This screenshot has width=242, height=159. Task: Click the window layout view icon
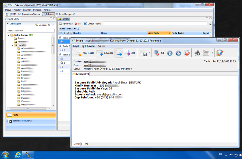coord(206,53)
